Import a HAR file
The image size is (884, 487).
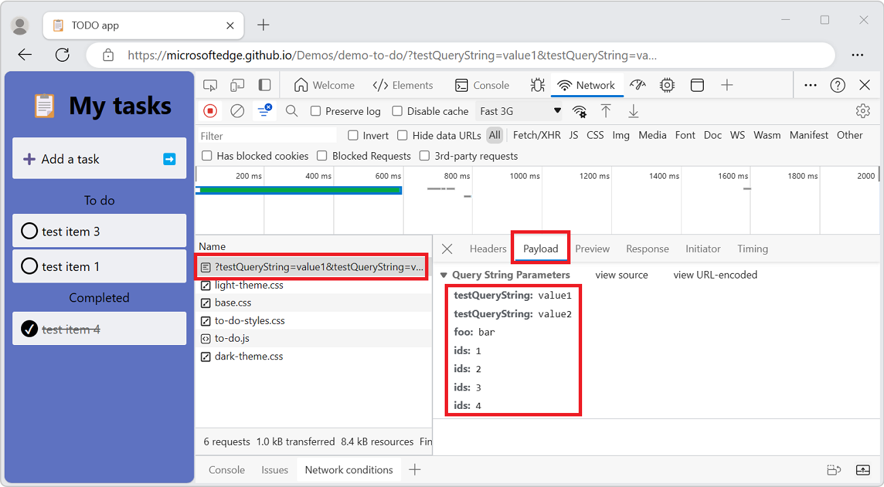coord(606,111)
